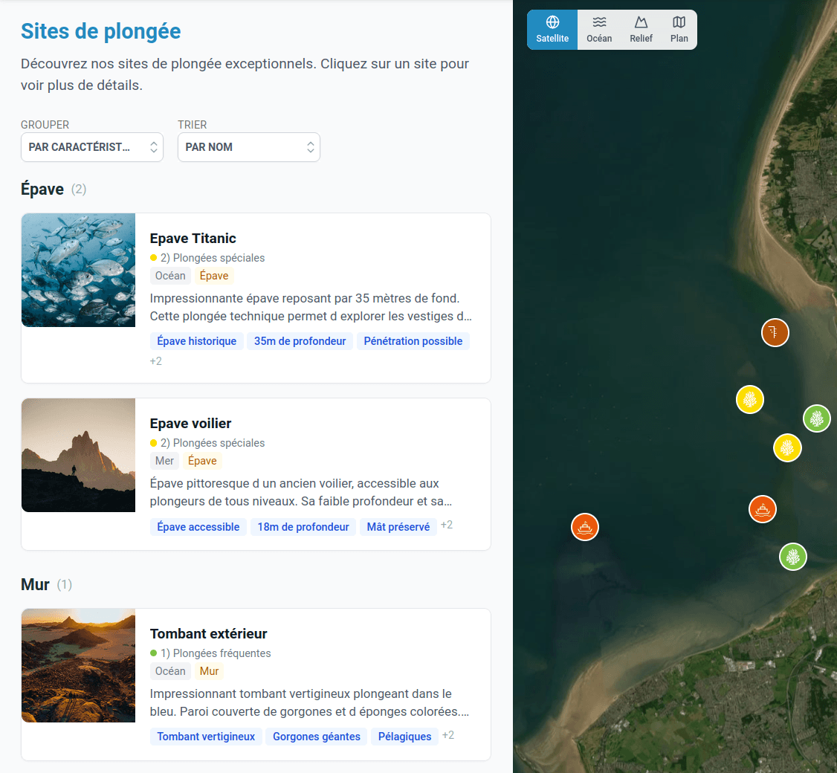Switch to the Relief map view
The image size is (837, 773).
click(641, 30)
